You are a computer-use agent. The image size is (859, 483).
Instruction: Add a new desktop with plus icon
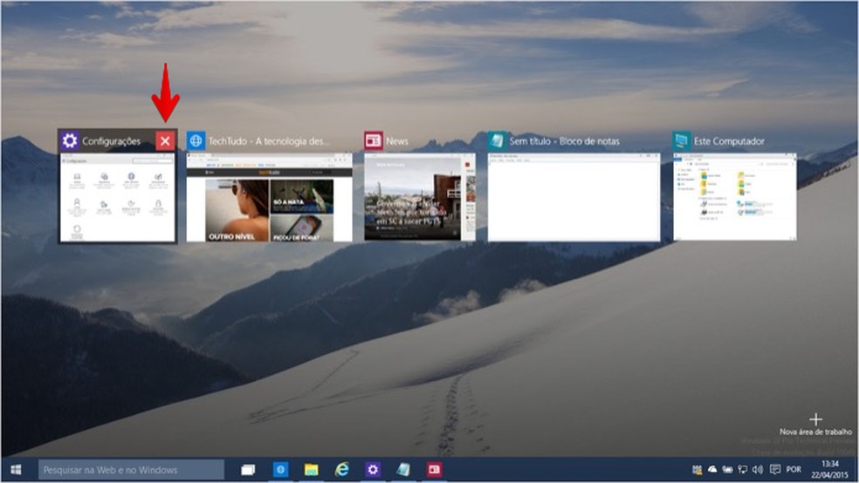[815, 419]
